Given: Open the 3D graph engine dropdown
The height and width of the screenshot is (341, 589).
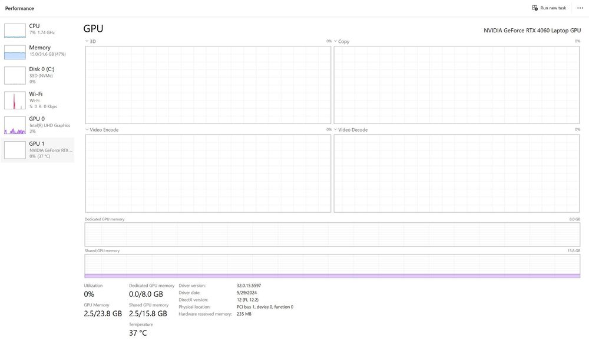Looking at the screenshot, I should pos(87,41).
